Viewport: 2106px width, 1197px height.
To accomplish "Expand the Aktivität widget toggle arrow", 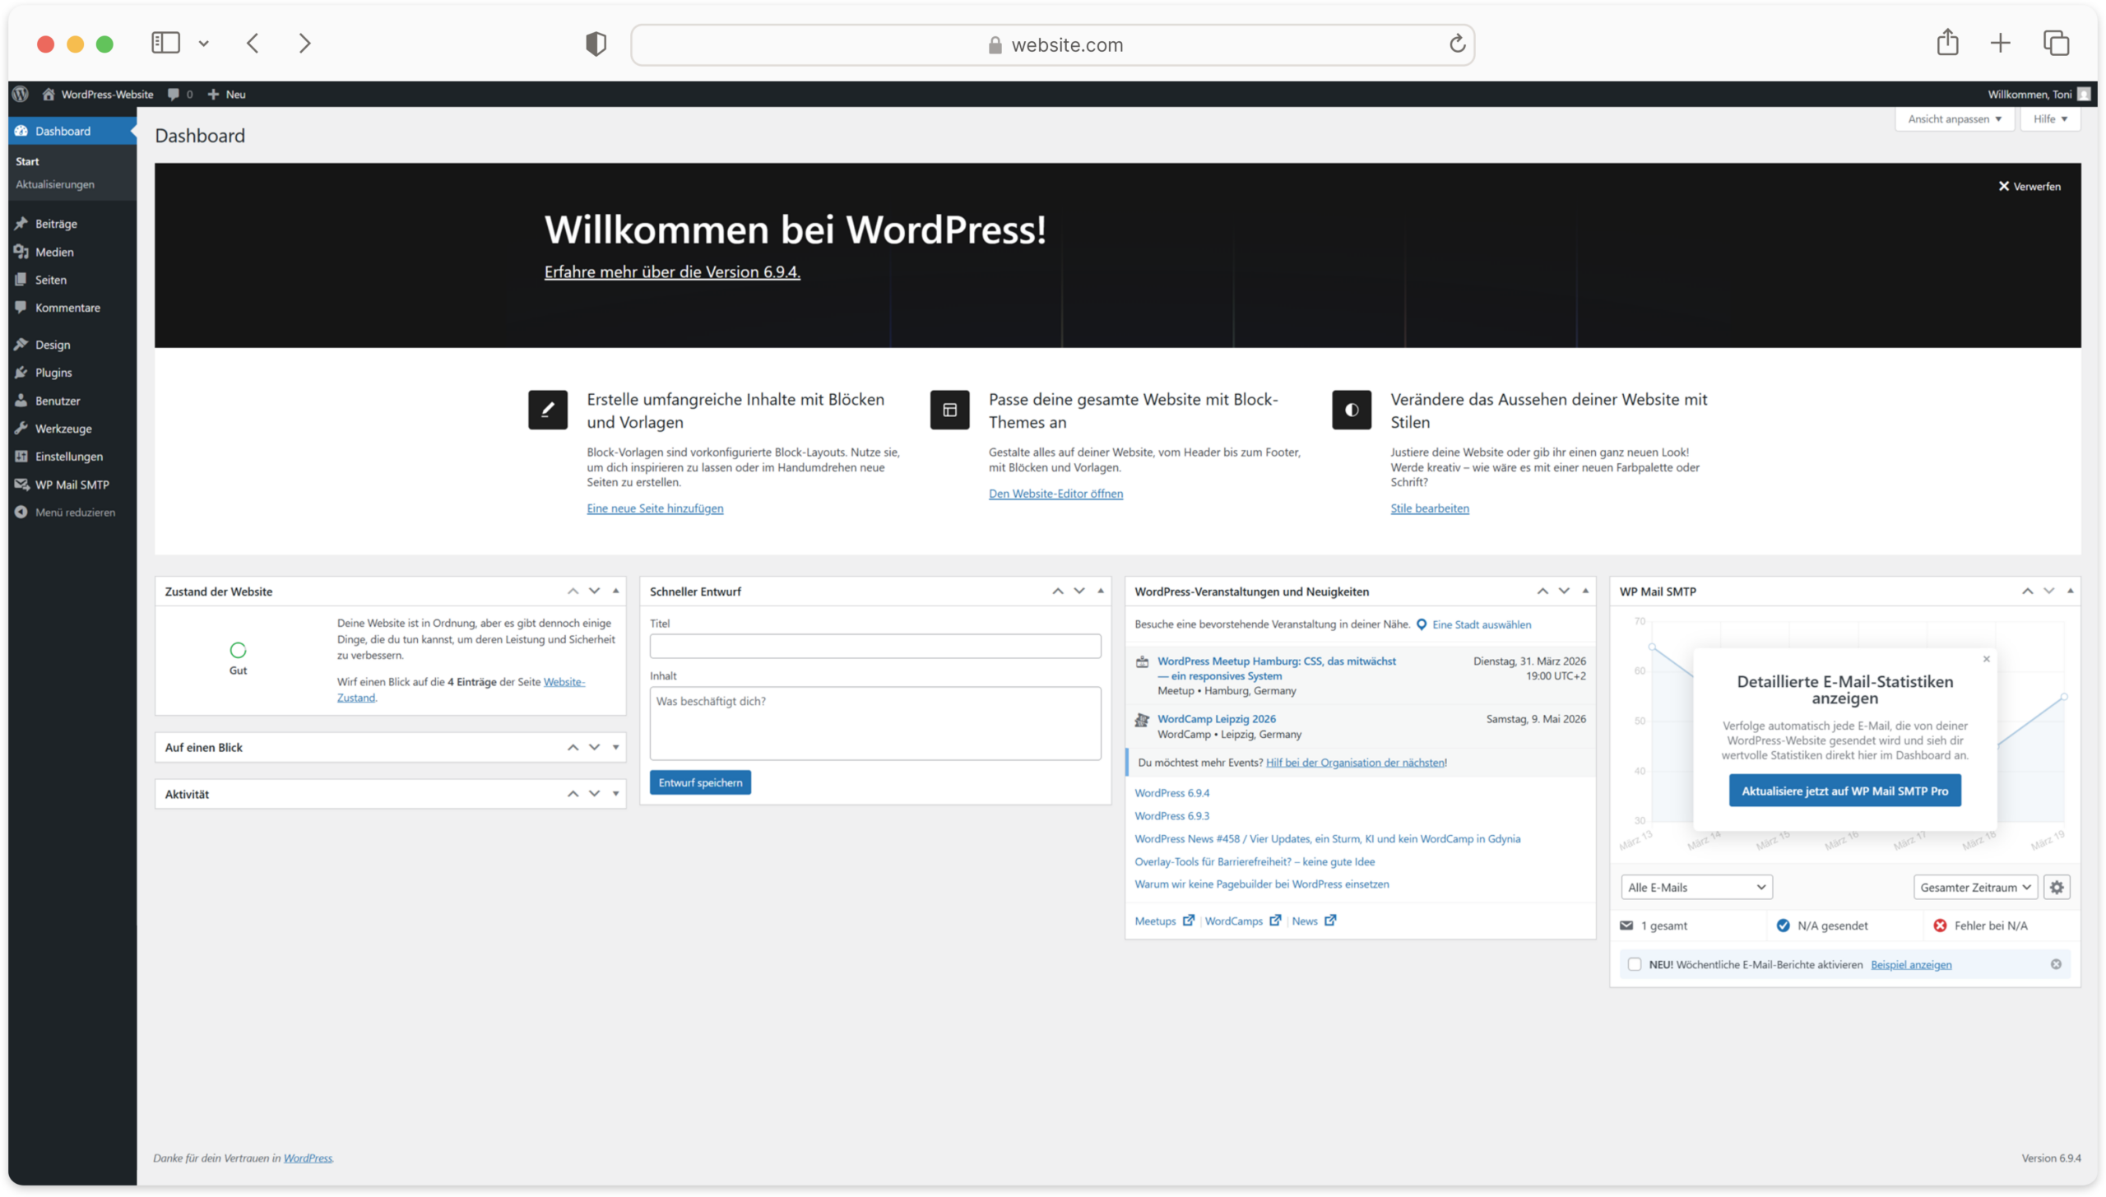I will (x=615, y=794).
